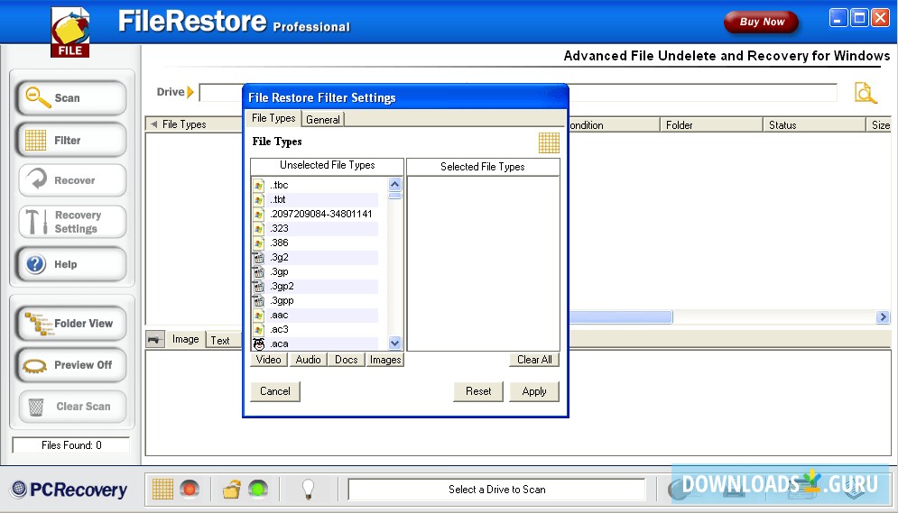The height and width of the screenshot is (513, 898).
Task: Minimize the FileRestore window
Action: pos(838,18)
